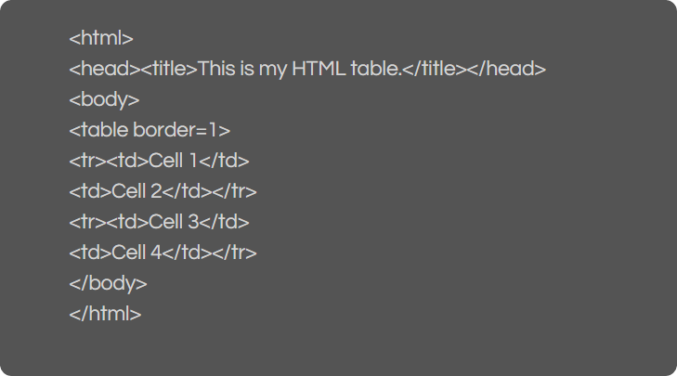Screen dimensions: 677x376
Task: Click the text "Cell 3"
Action: click(x=175, y=222)
